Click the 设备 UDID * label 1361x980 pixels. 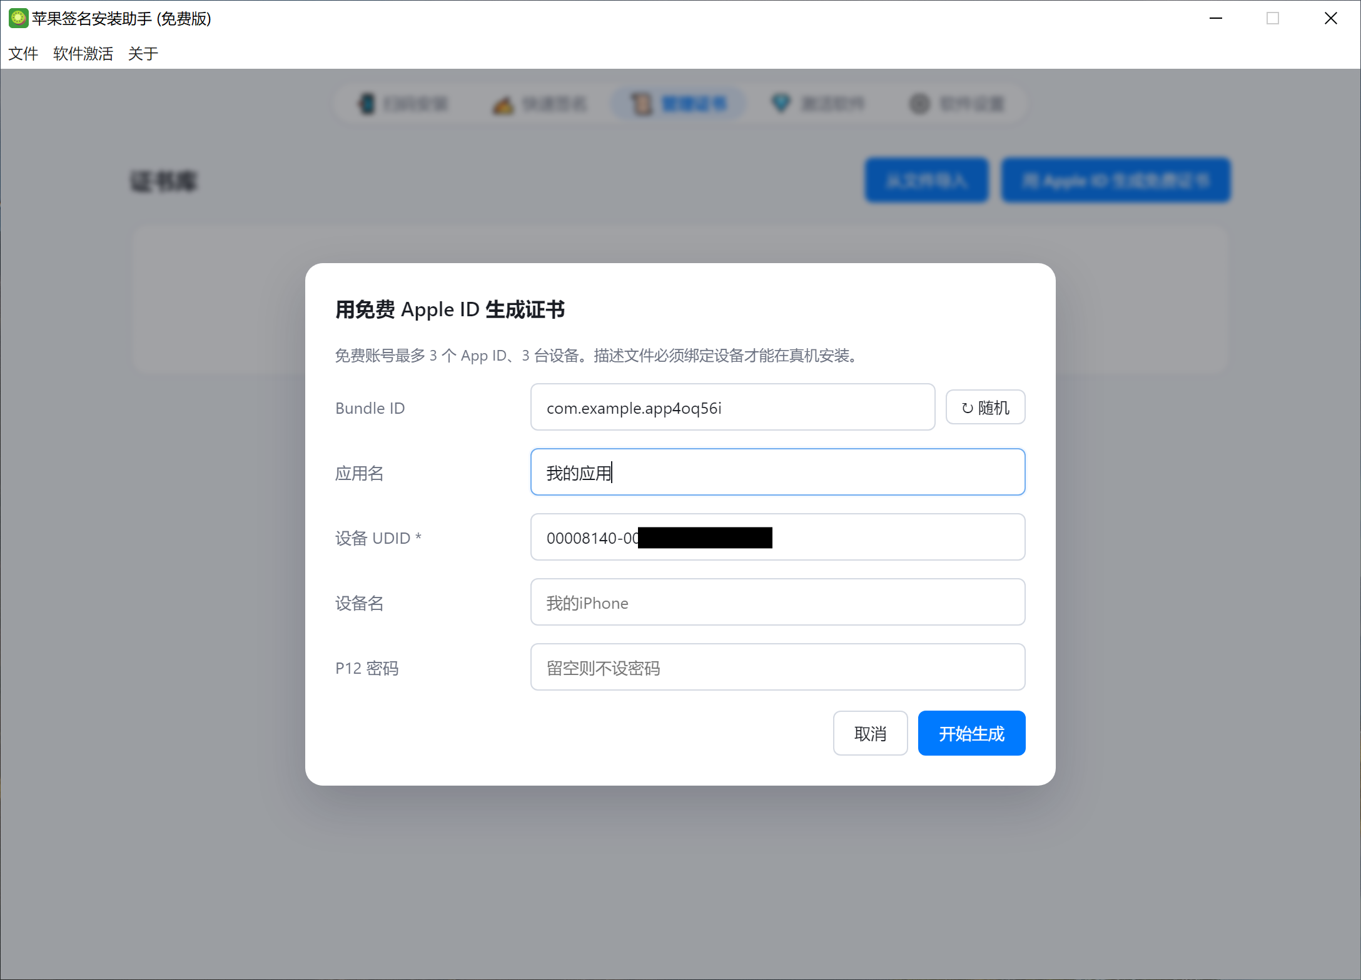[x=378, y=538]
